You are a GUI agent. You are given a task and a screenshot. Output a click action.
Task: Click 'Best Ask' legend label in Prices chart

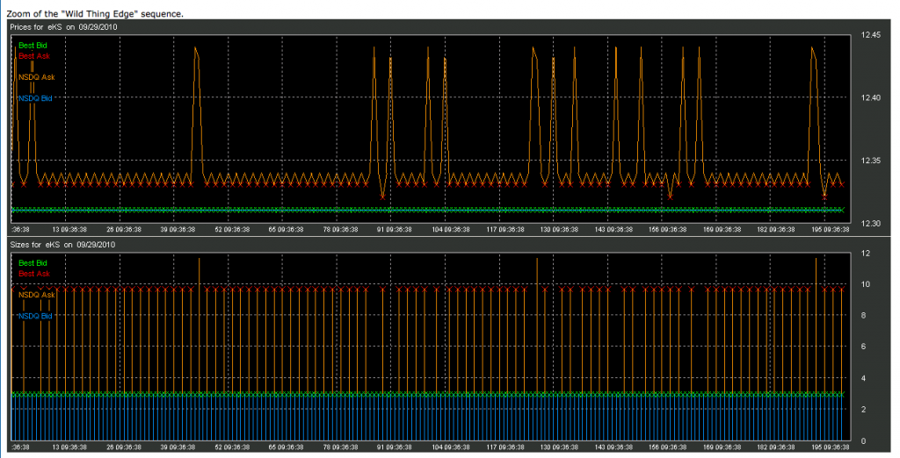click(x=34, y=56)
